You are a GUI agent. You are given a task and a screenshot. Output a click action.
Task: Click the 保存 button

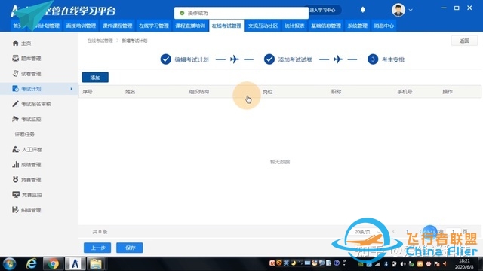(x=129, y=248)
